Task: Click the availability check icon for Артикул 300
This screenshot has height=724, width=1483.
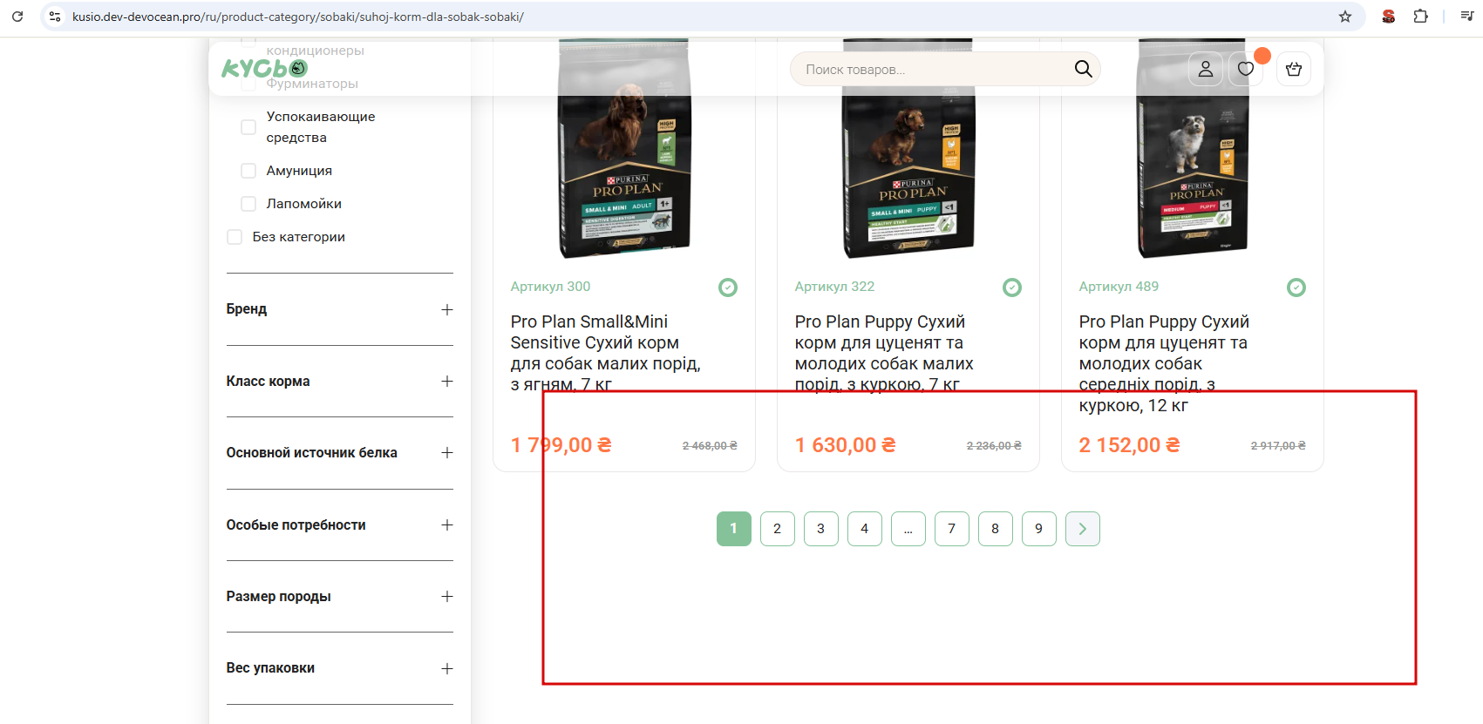Action: tap(728, 288)
